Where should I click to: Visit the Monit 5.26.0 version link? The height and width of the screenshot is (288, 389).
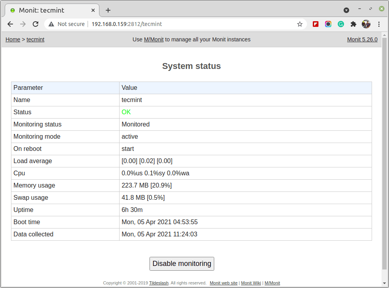pyautogui.click(x=362, y=39)
